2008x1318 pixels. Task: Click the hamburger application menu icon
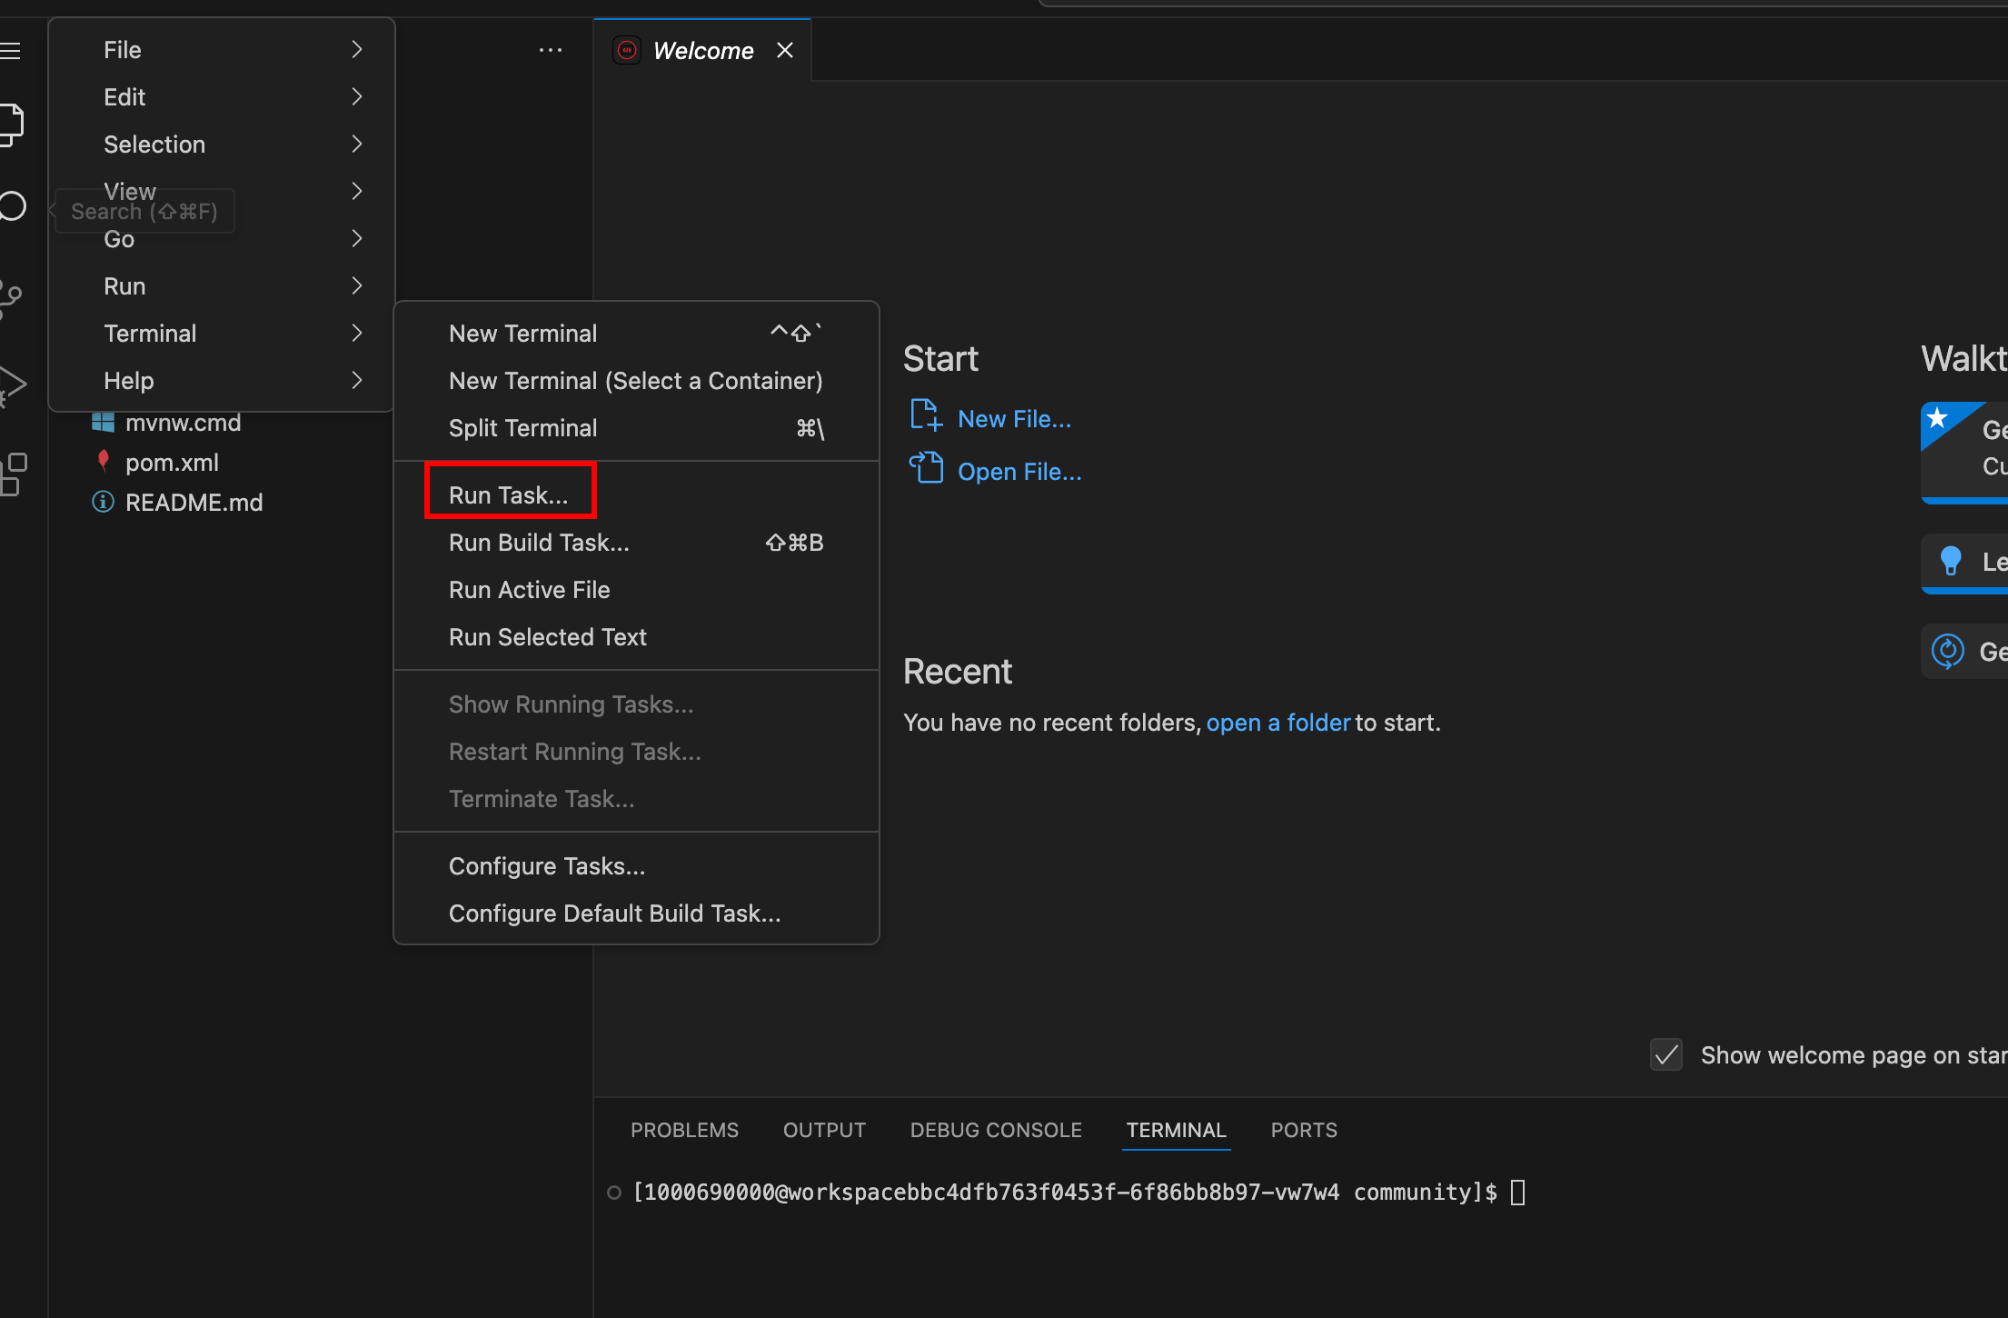(x=10, y=51)
